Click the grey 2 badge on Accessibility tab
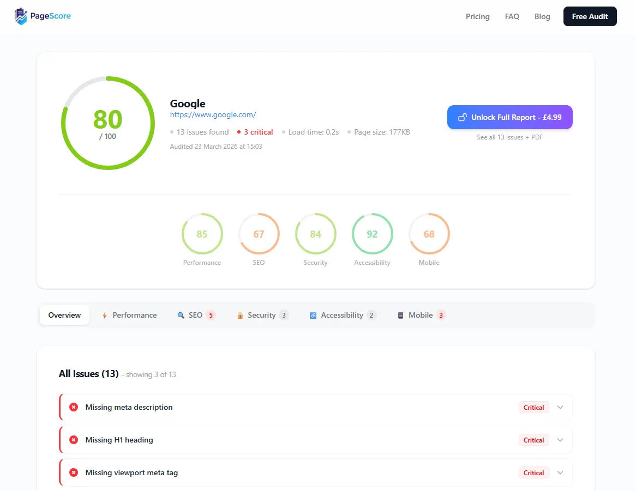 point(371,315)
